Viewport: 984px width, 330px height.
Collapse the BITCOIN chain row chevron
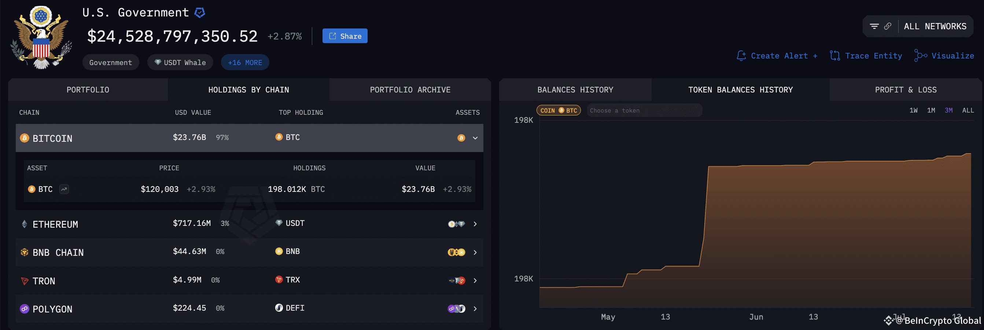(475, 138)
